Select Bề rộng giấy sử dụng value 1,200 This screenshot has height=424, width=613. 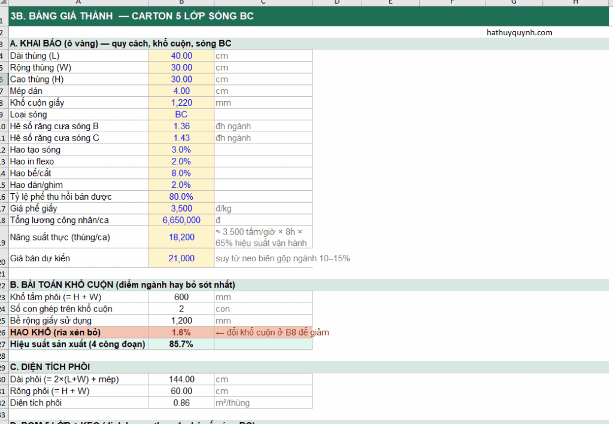coord(181,321)
